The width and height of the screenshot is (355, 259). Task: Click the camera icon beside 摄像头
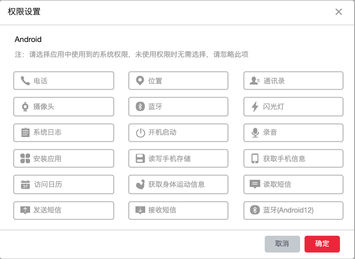pyautogui.click(x=25, y=107)
